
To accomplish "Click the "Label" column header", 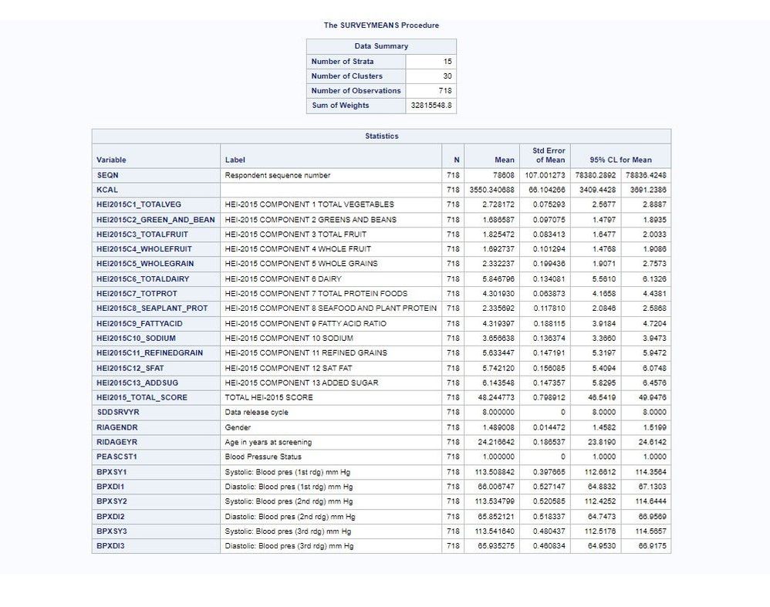I will point(235,160).
